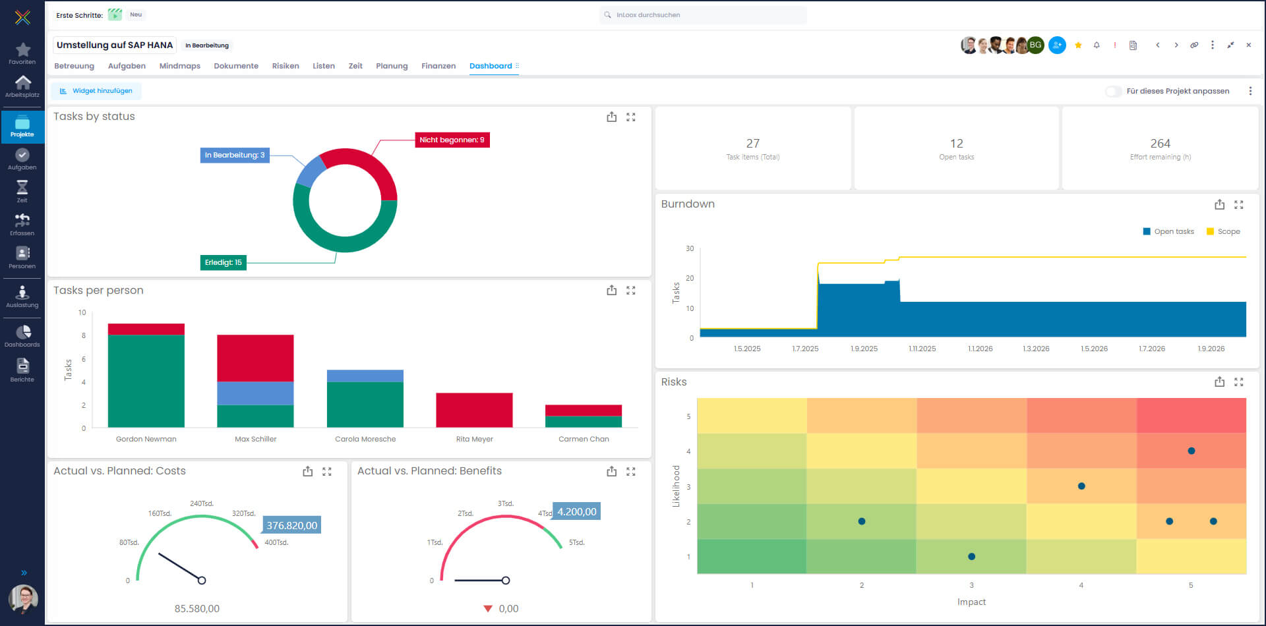Go to Arbeitsplatz in the sidebar
The image size is (1266, 626).
pos(22,87)
